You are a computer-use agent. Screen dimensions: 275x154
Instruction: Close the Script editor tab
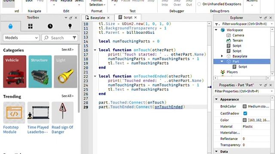coord(135,18)
